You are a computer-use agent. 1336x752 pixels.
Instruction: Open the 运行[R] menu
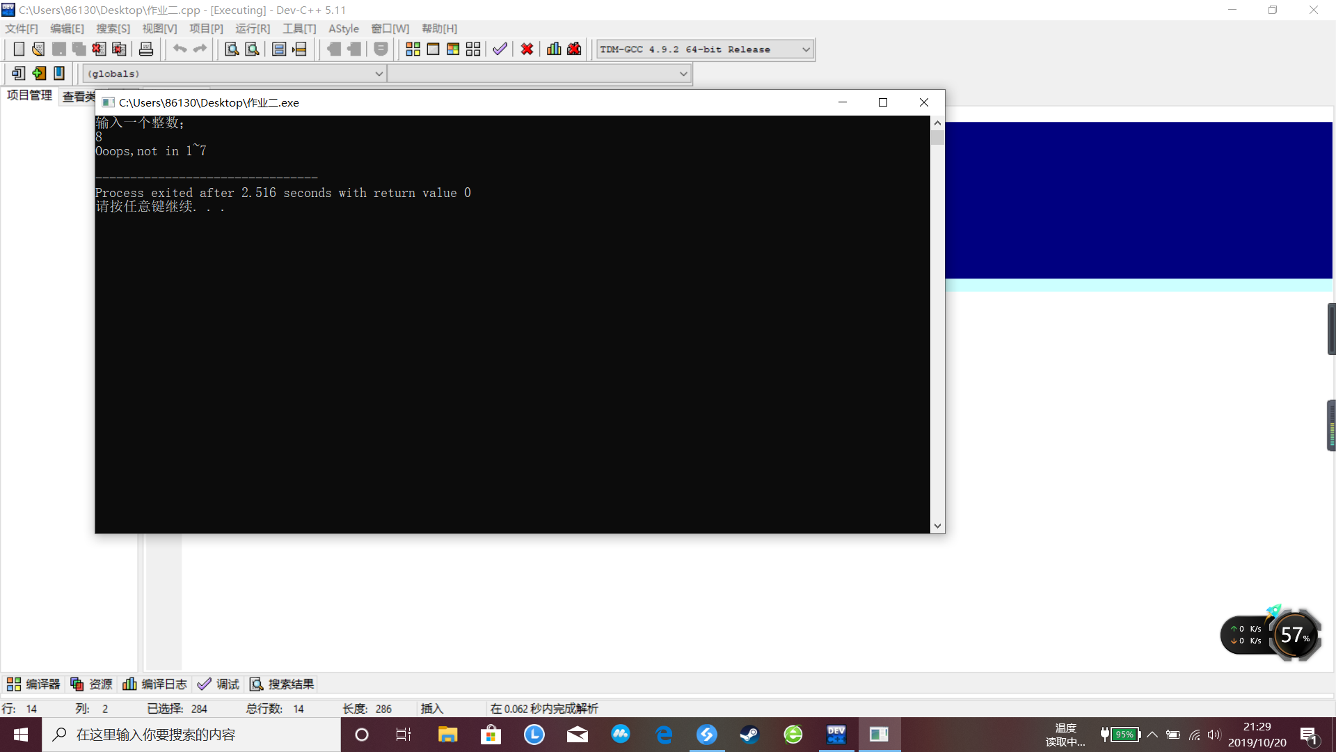pos(252,29)
